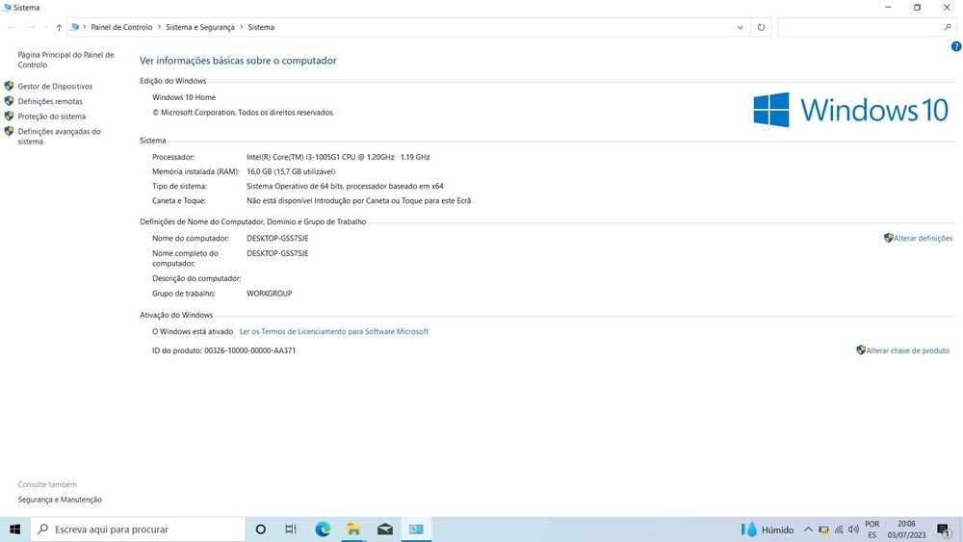This screenshot has width=963, height=542.
Task: Launch Microsoft Edge from taskbar
Action: [323, 529]
